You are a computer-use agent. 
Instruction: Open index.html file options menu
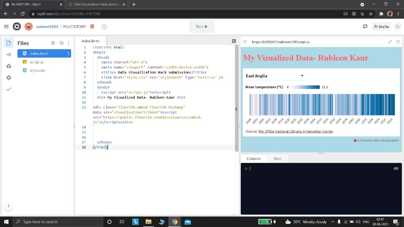(x=68, y=54)
